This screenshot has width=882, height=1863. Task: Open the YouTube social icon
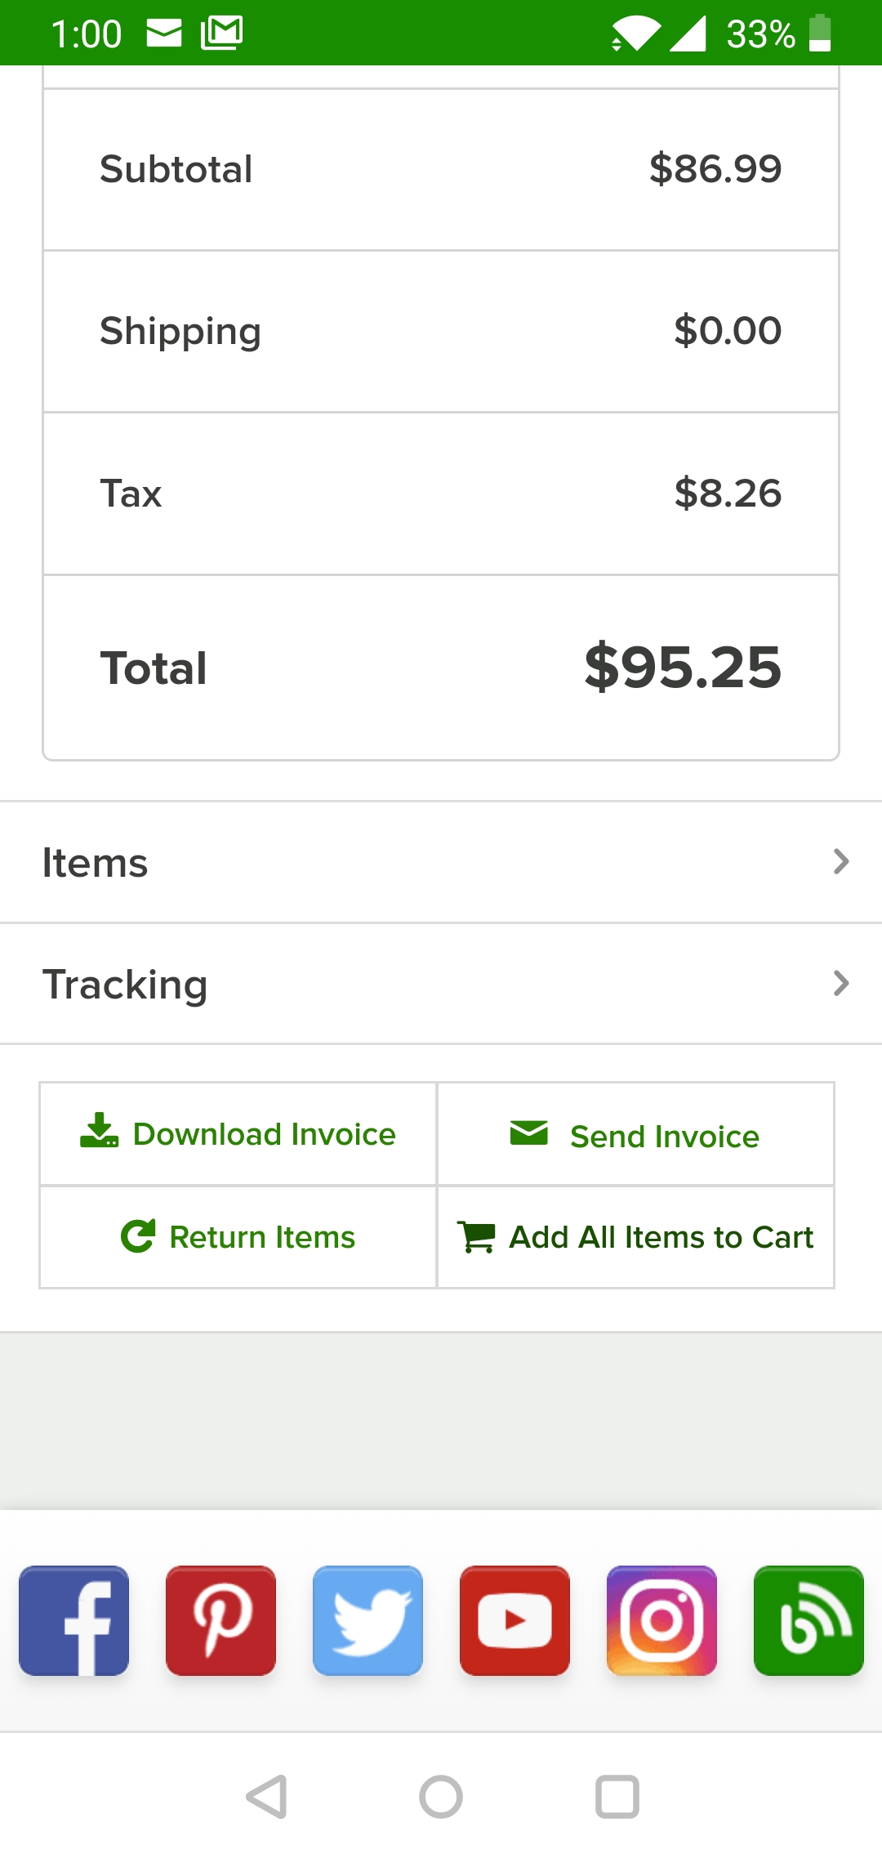tap(514, 1620)
